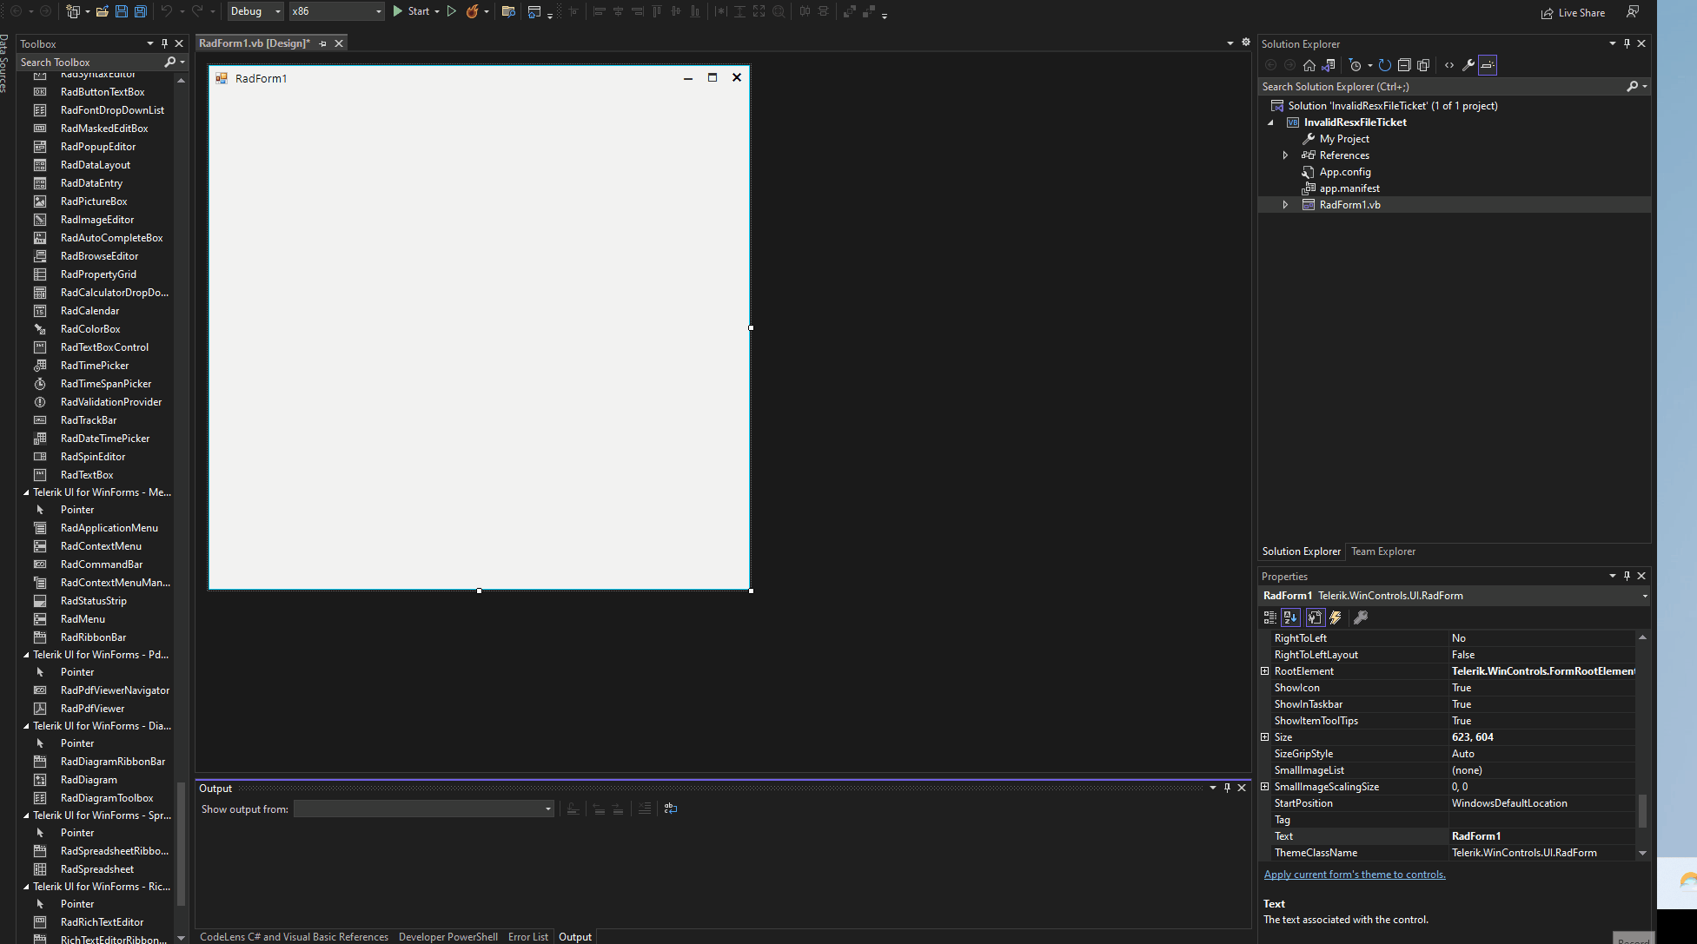The width and height of the screenshot is (1697, 944).
Task: Click the View Code icon in Solution Explorer
Action: (x=1448, y=65)
